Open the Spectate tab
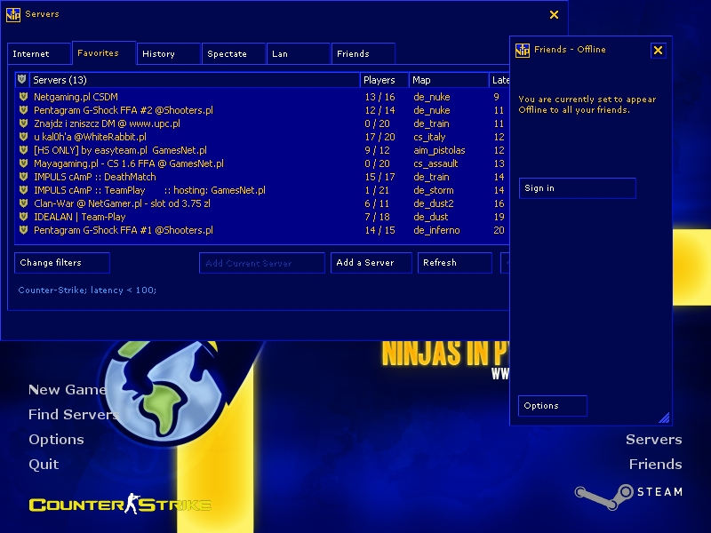 click(234, 54)
